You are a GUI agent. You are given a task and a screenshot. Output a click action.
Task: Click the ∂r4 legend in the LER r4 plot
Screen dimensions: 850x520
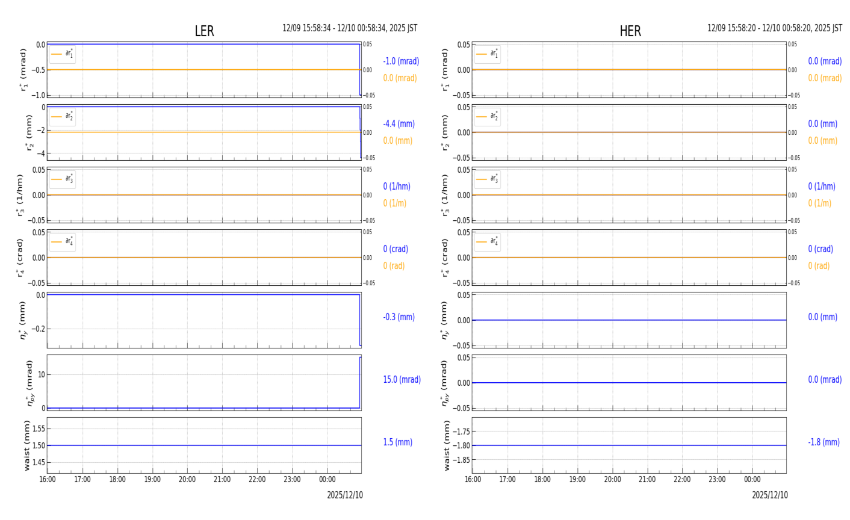tap(63, 242)
